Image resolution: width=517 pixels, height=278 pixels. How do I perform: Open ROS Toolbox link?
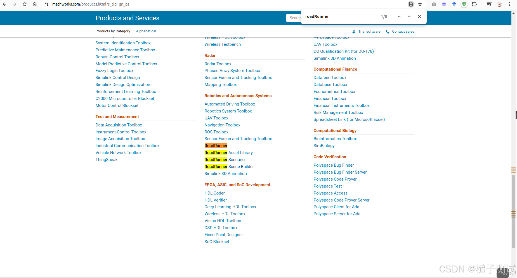[216, 132]
